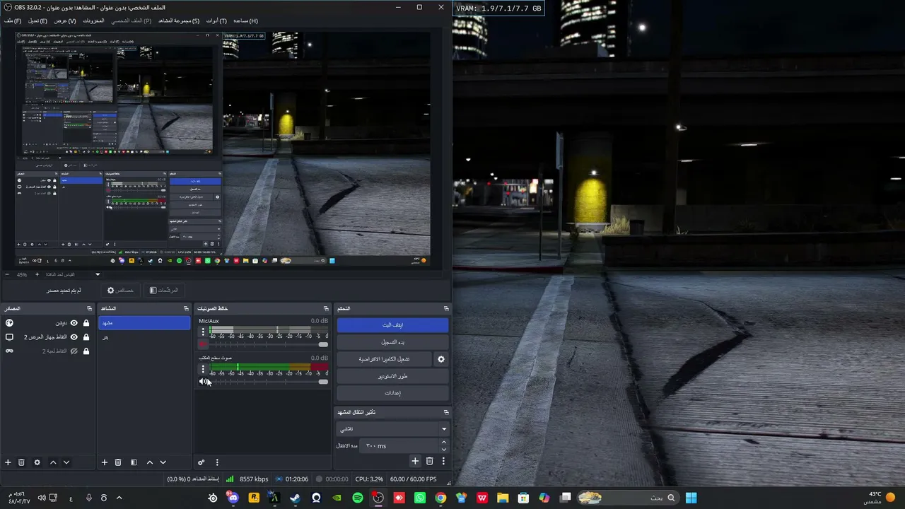Open the Edit (E) menu

37,21
